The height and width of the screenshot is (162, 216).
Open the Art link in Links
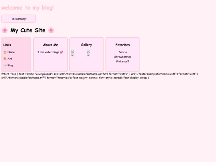coord(10,58)
